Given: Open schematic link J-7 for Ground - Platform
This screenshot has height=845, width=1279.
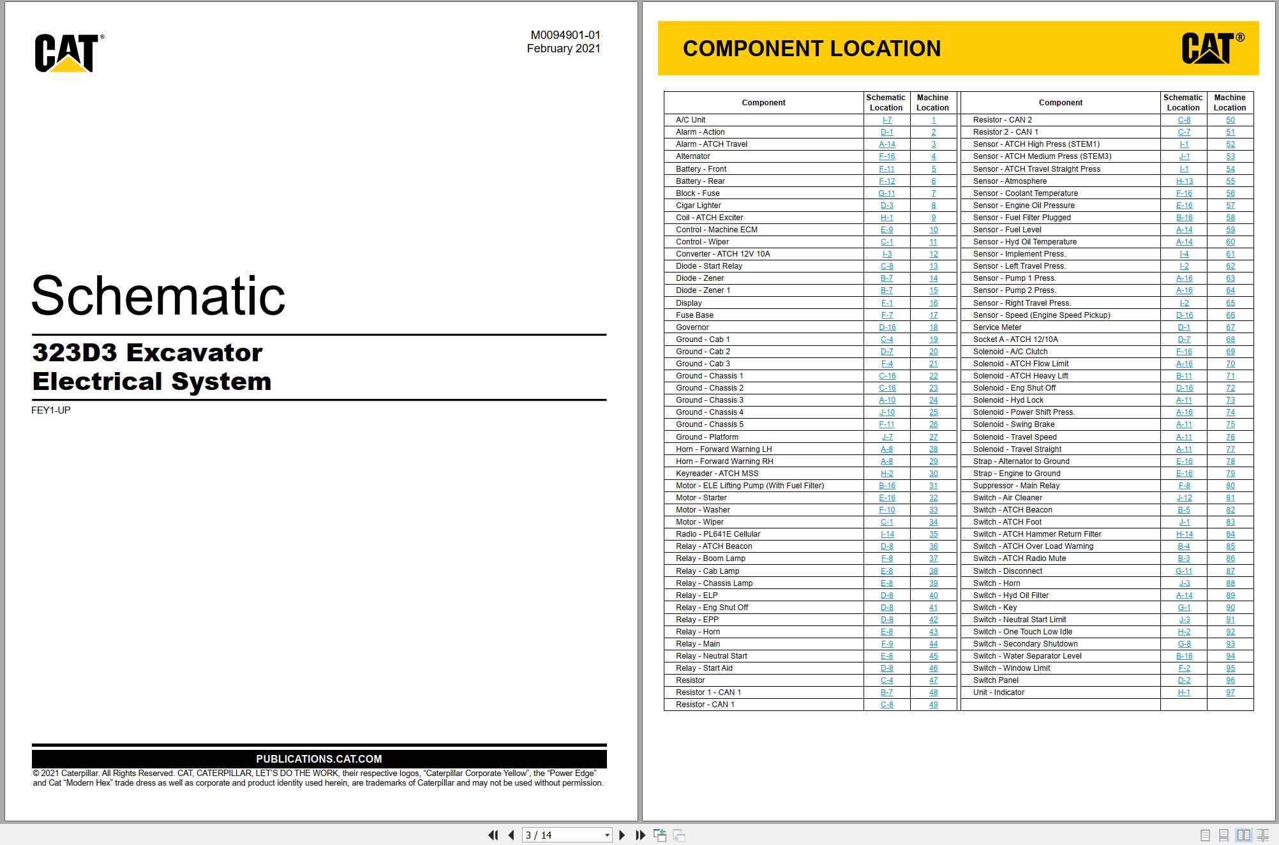Looking at the screenshot, I should point(886,437).
